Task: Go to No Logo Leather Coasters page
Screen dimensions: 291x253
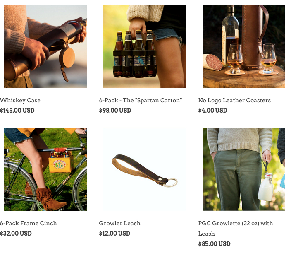Action: click(235, 100)
